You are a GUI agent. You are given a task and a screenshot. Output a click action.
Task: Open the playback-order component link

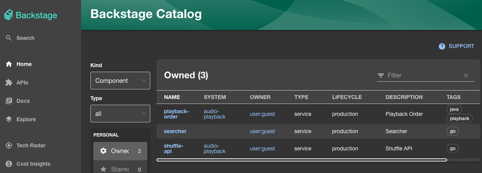[x=176, y=114]
